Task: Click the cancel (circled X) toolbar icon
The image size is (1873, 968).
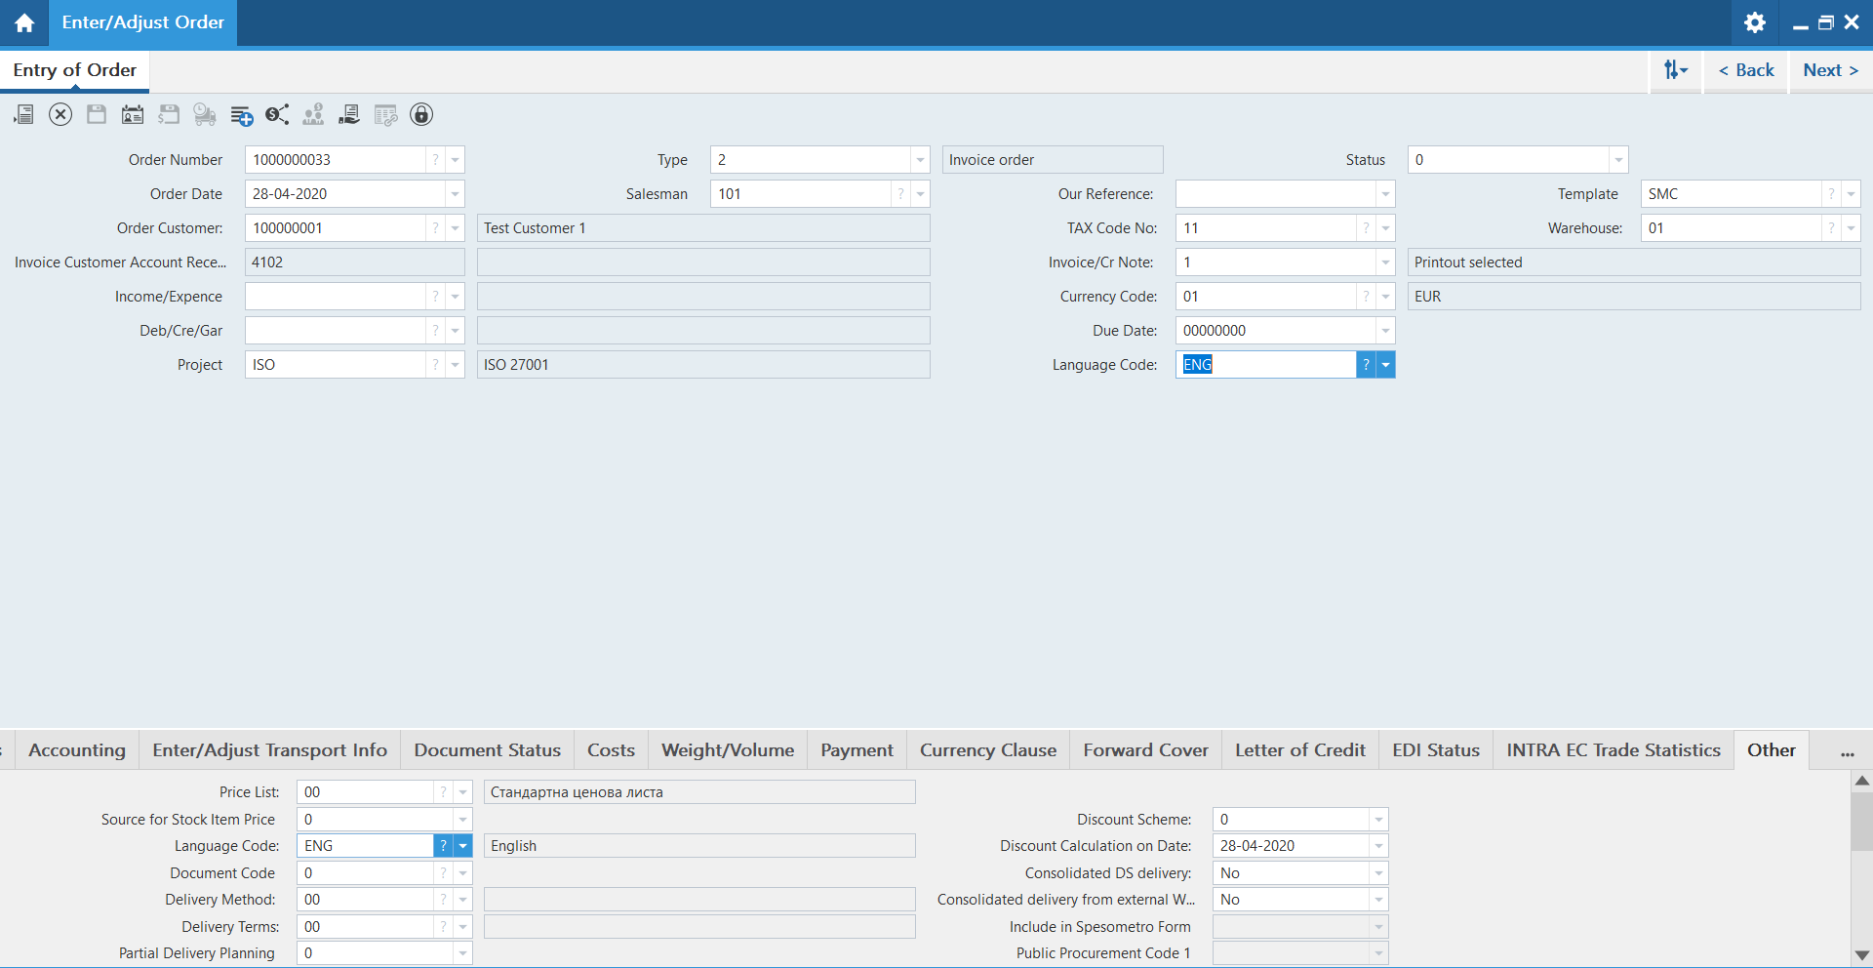Action: click(60, 115)
